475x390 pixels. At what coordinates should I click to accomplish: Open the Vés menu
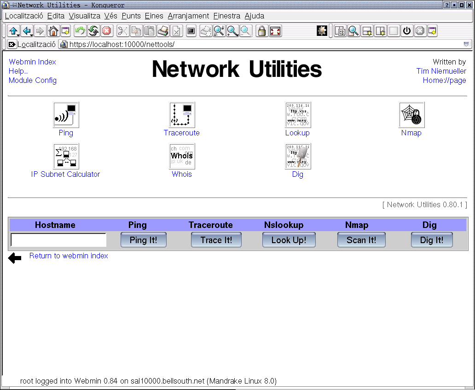pyautogui.click(x=111, y=16)
